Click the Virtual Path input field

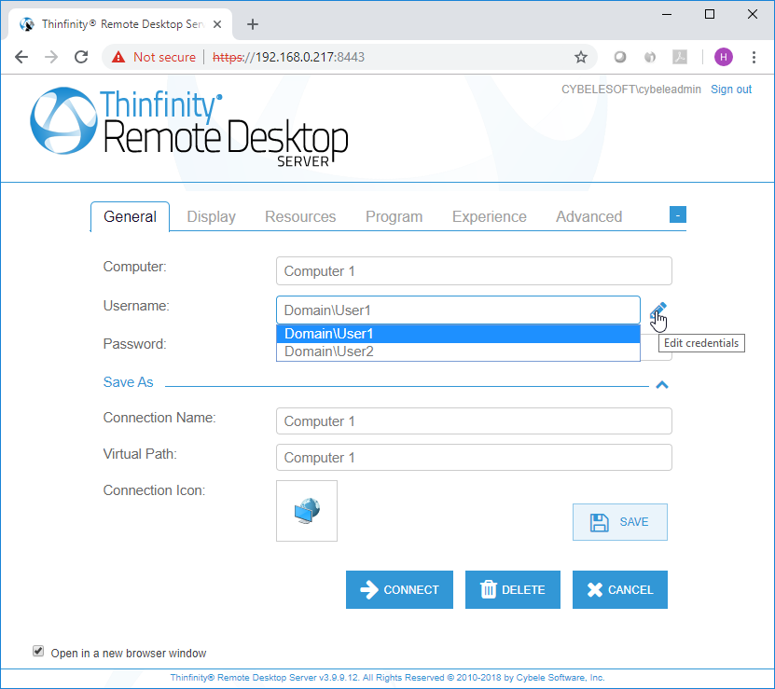[x=474, y=458]
